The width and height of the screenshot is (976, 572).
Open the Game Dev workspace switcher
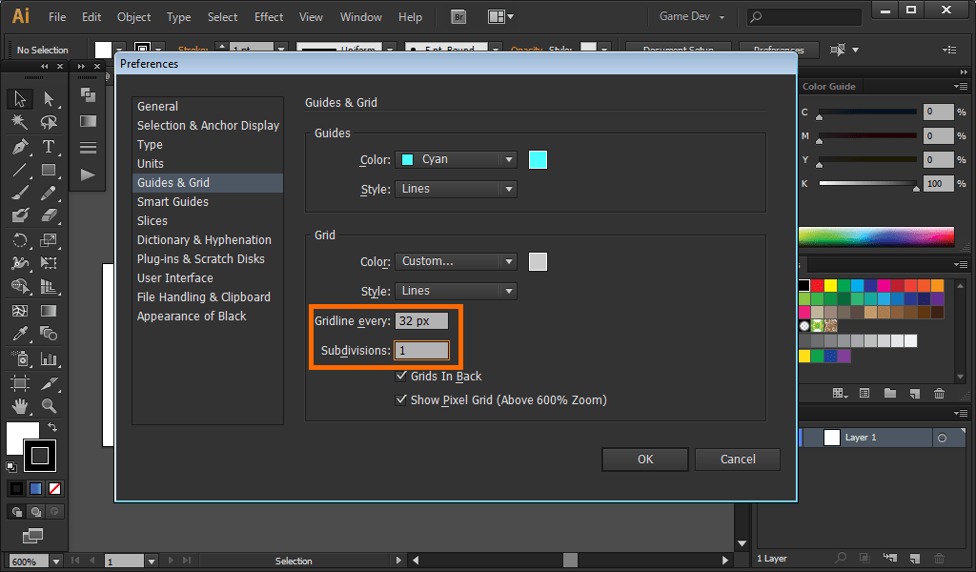click(692, 17)
